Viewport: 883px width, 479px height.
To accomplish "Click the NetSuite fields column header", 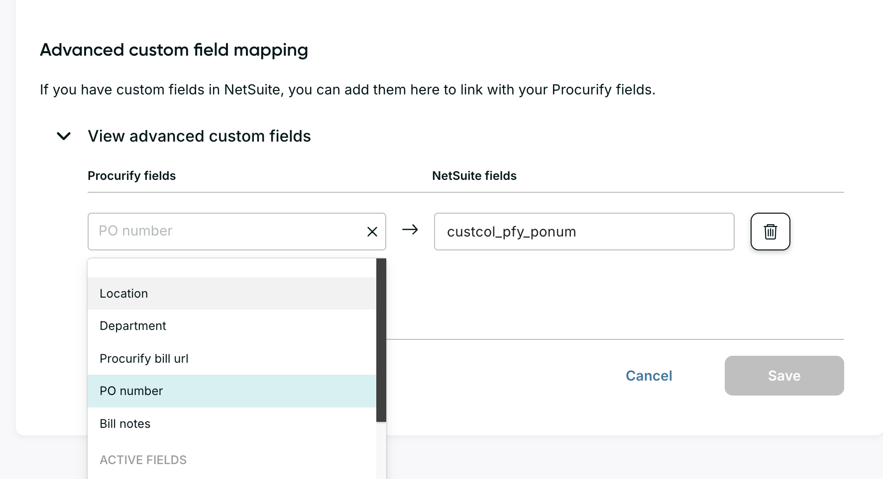I will 474,176.
